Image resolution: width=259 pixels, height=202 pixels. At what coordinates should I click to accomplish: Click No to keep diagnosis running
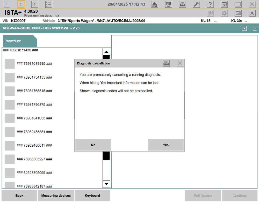pyautogui.click(x=93, y=145)
